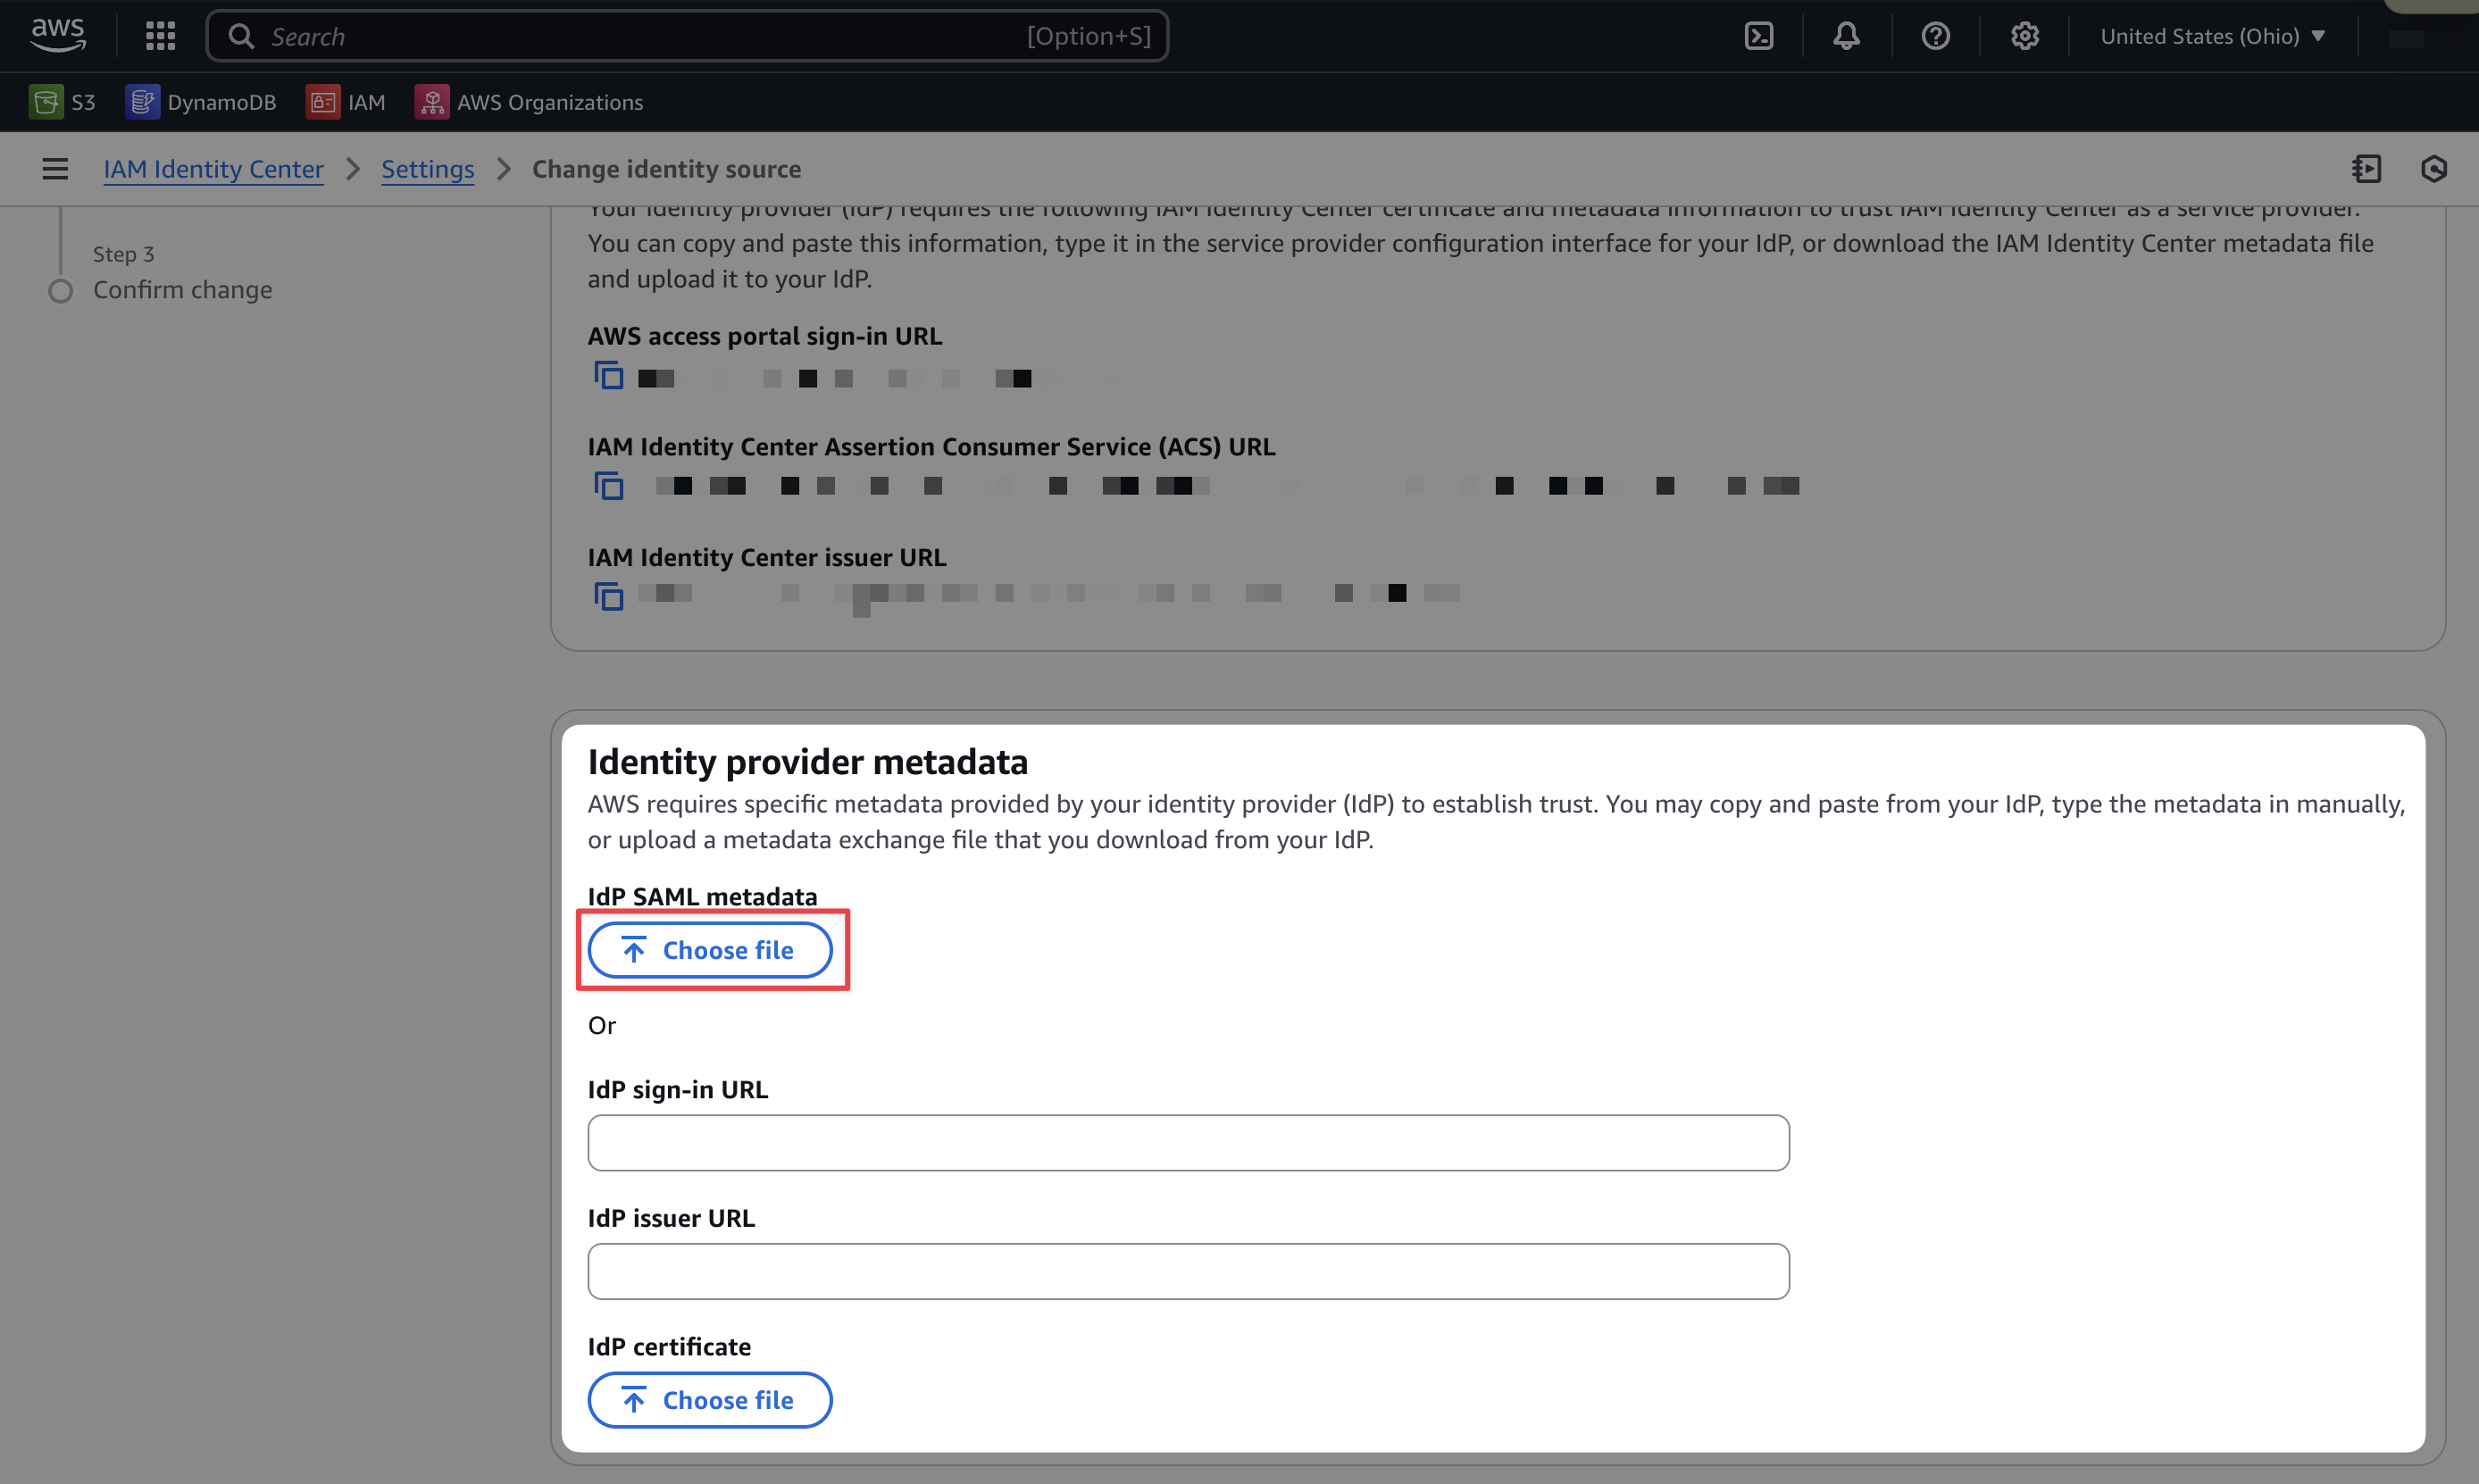Choose file for IdP SAML metadata

pos(709,950)
